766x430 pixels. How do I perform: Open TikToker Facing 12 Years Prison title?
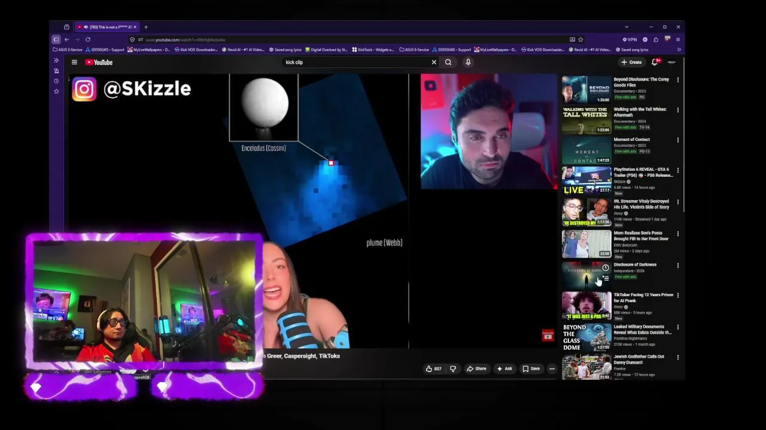643,297
